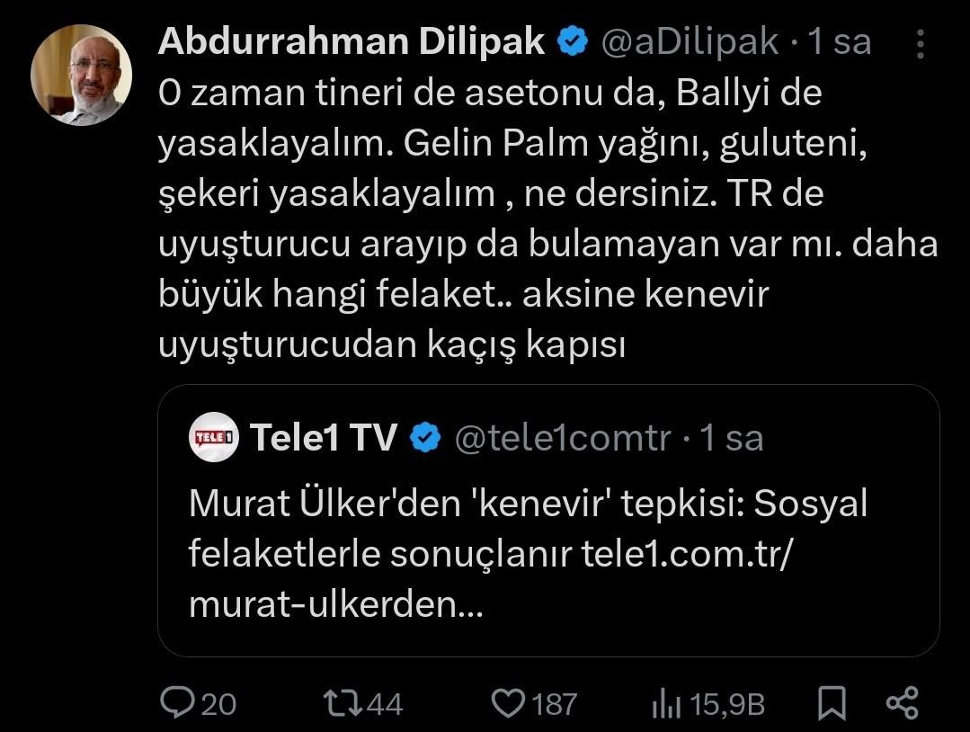Bookmark this tweet

832,702
